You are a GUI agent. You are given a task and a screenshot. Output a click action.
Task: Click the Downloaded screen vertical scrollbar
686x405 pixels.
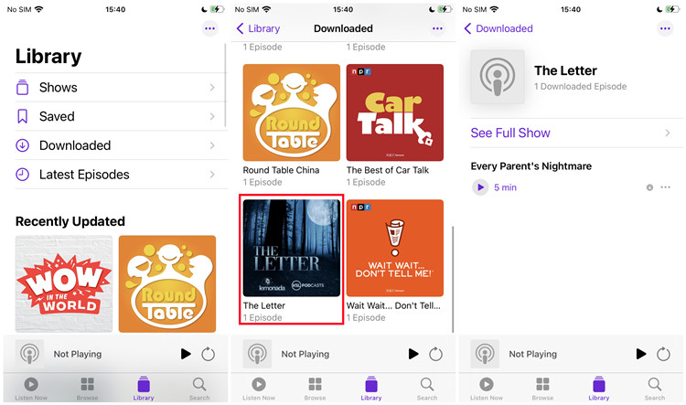pyautogui.click(x=453, y=279)
